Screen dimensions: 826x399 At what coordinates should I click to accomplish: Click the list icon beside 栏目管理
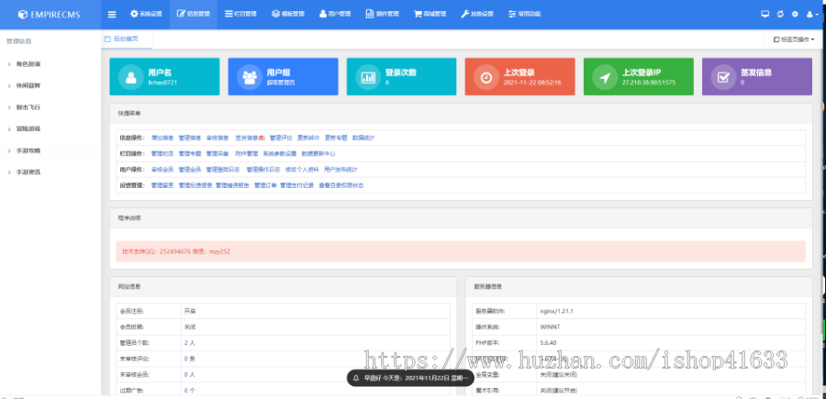coord(229,14)
